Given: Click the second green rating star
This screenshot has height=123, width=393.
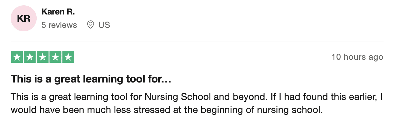Looking at the screenshot, I should click(x=30, y=57).
